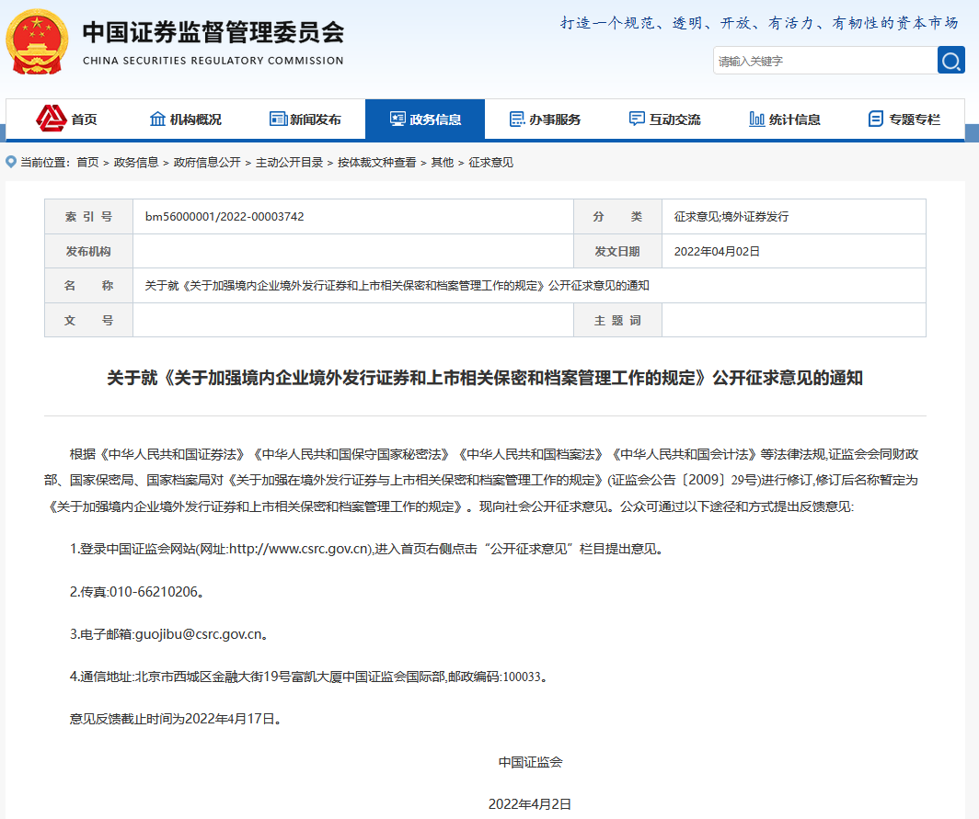
Task: Select the 政务信息 navigation tab
Action: (x=425, y=119)
